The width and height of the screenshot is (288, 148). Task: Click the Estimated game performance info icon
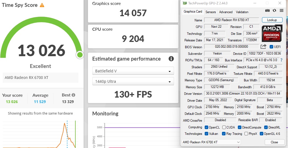171,59
